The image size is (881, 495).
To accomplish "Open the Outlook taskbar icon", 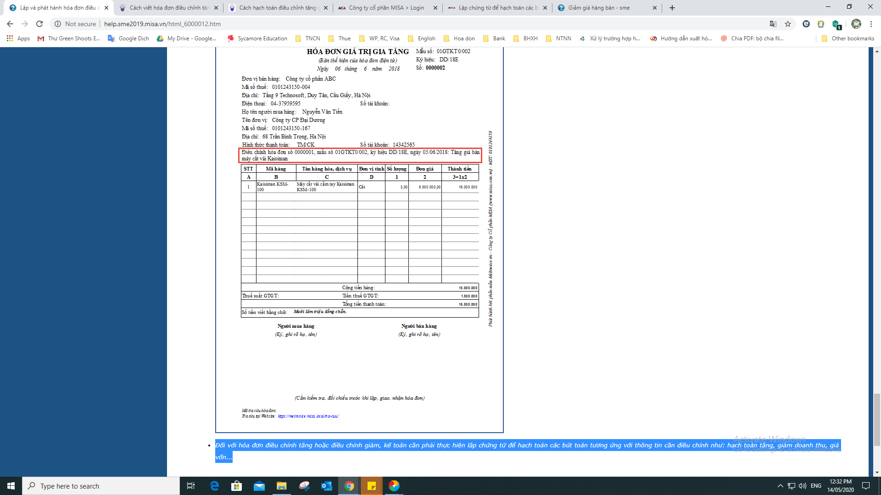I will pyautogui.click(x=326, y=486).
